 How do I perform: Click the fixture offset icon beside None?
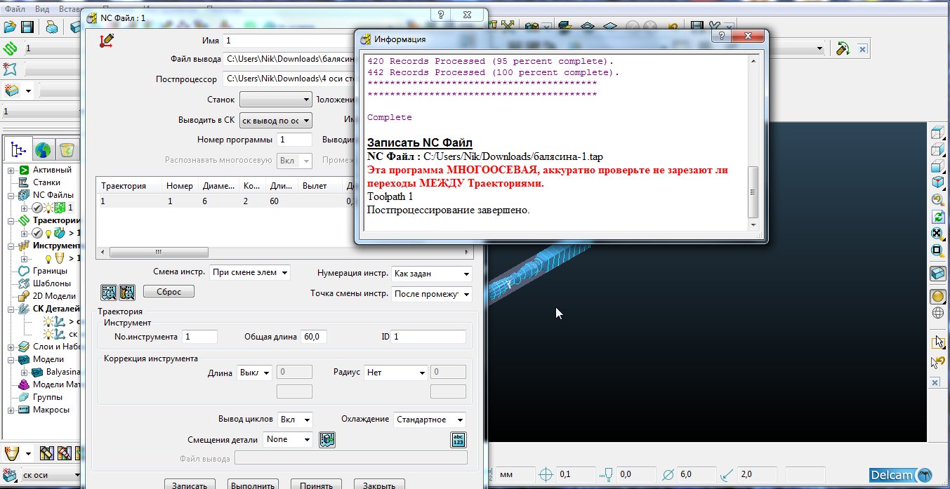coord(327,439)
